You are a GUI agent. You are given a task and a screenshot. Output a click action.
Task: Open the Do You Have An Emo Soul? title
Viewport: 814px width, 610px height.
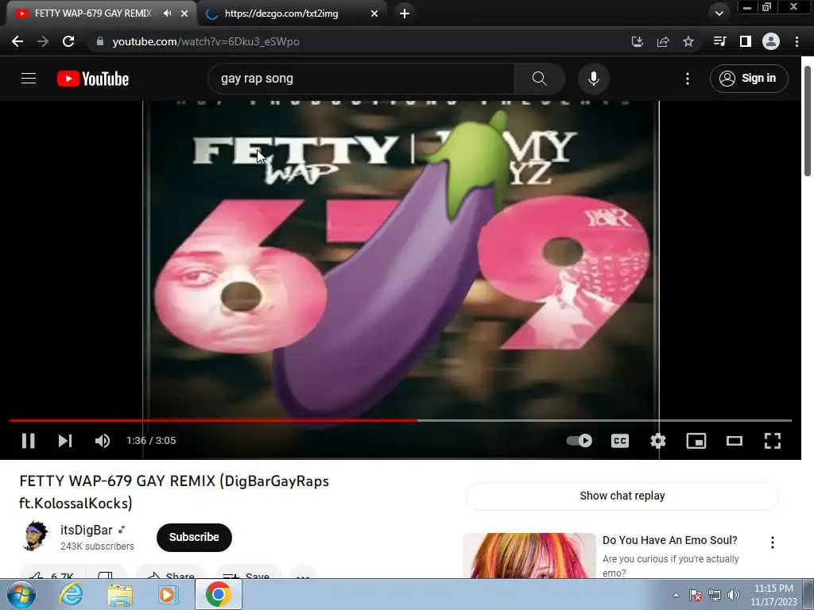click(x=669, y=540)
